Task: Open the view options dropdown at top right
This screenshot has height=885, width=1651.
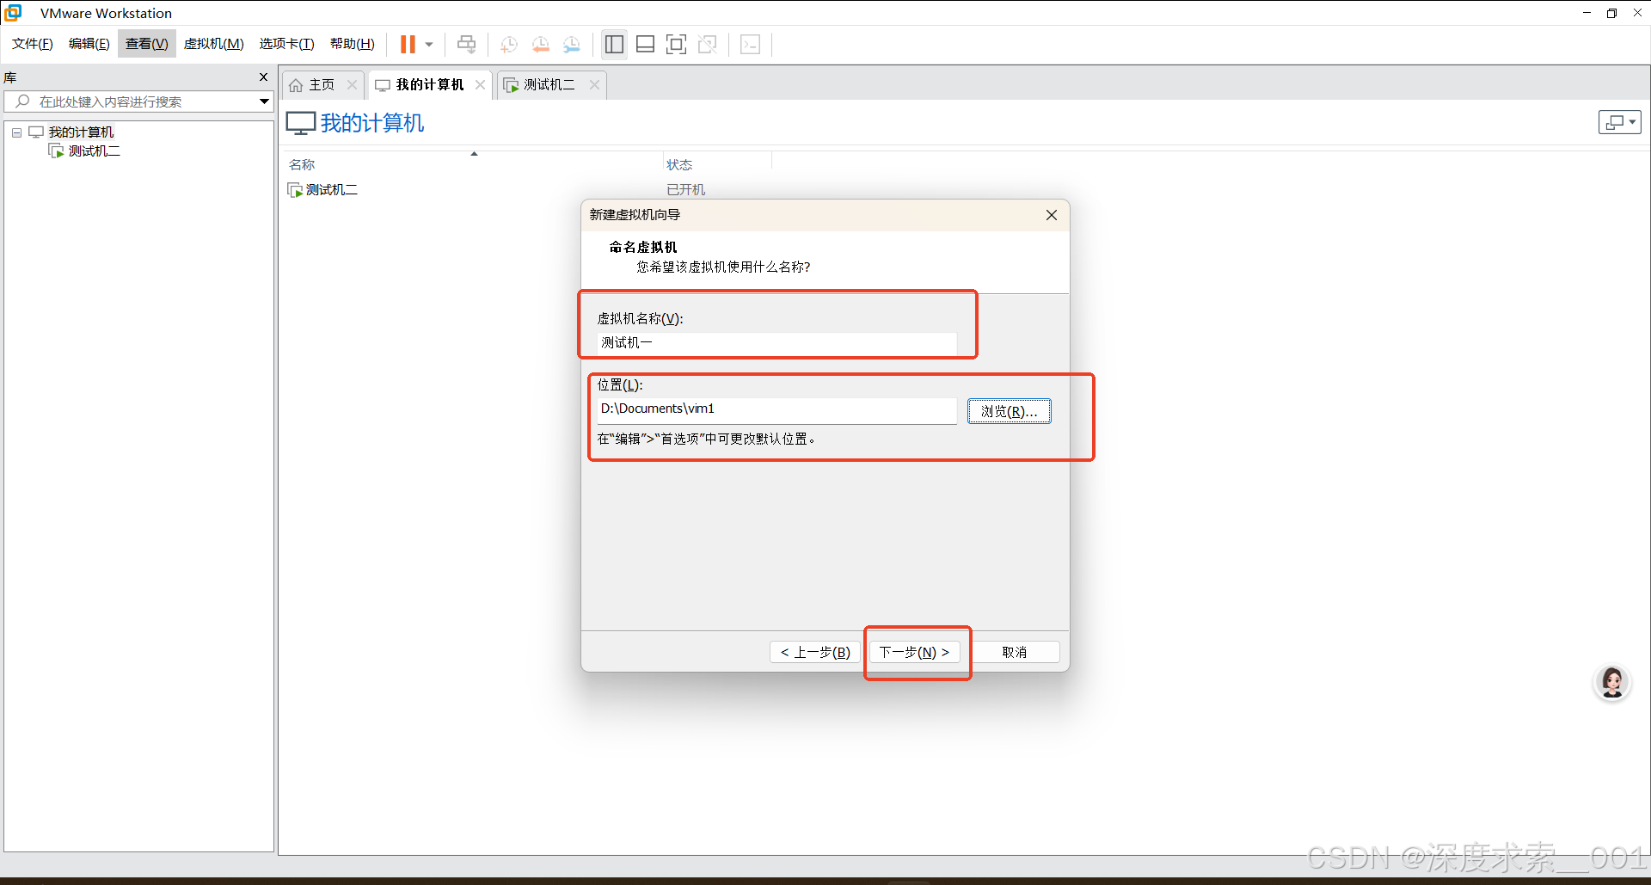Action: (1620, 122)
